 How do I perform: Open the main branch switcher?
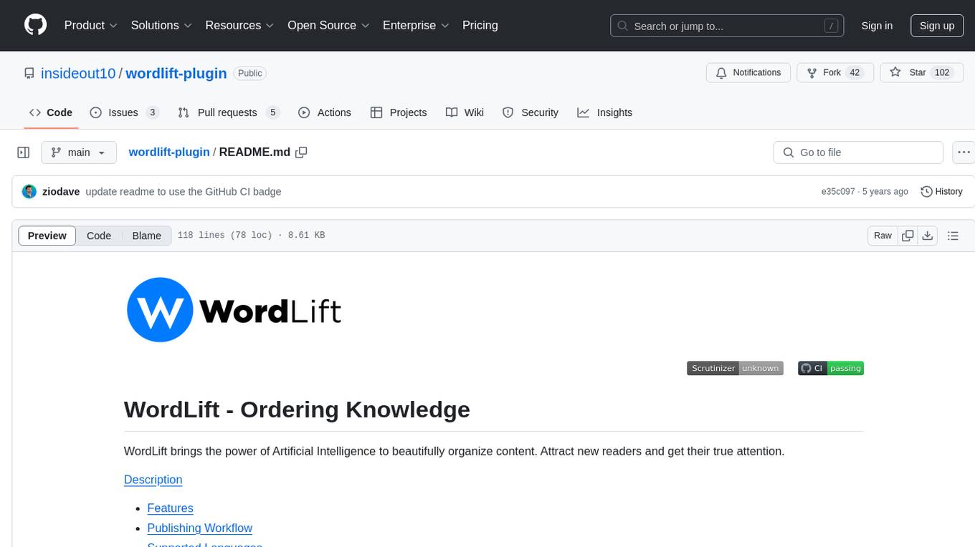79,153
